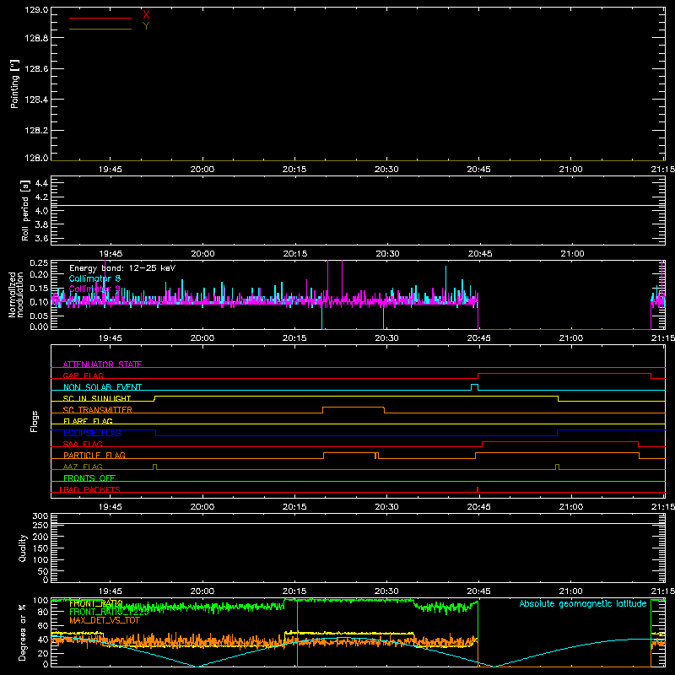
Task: Click the SC_IN_SUNLIGHT flag label
Action: pyautogui.click(x=97, y=398)
